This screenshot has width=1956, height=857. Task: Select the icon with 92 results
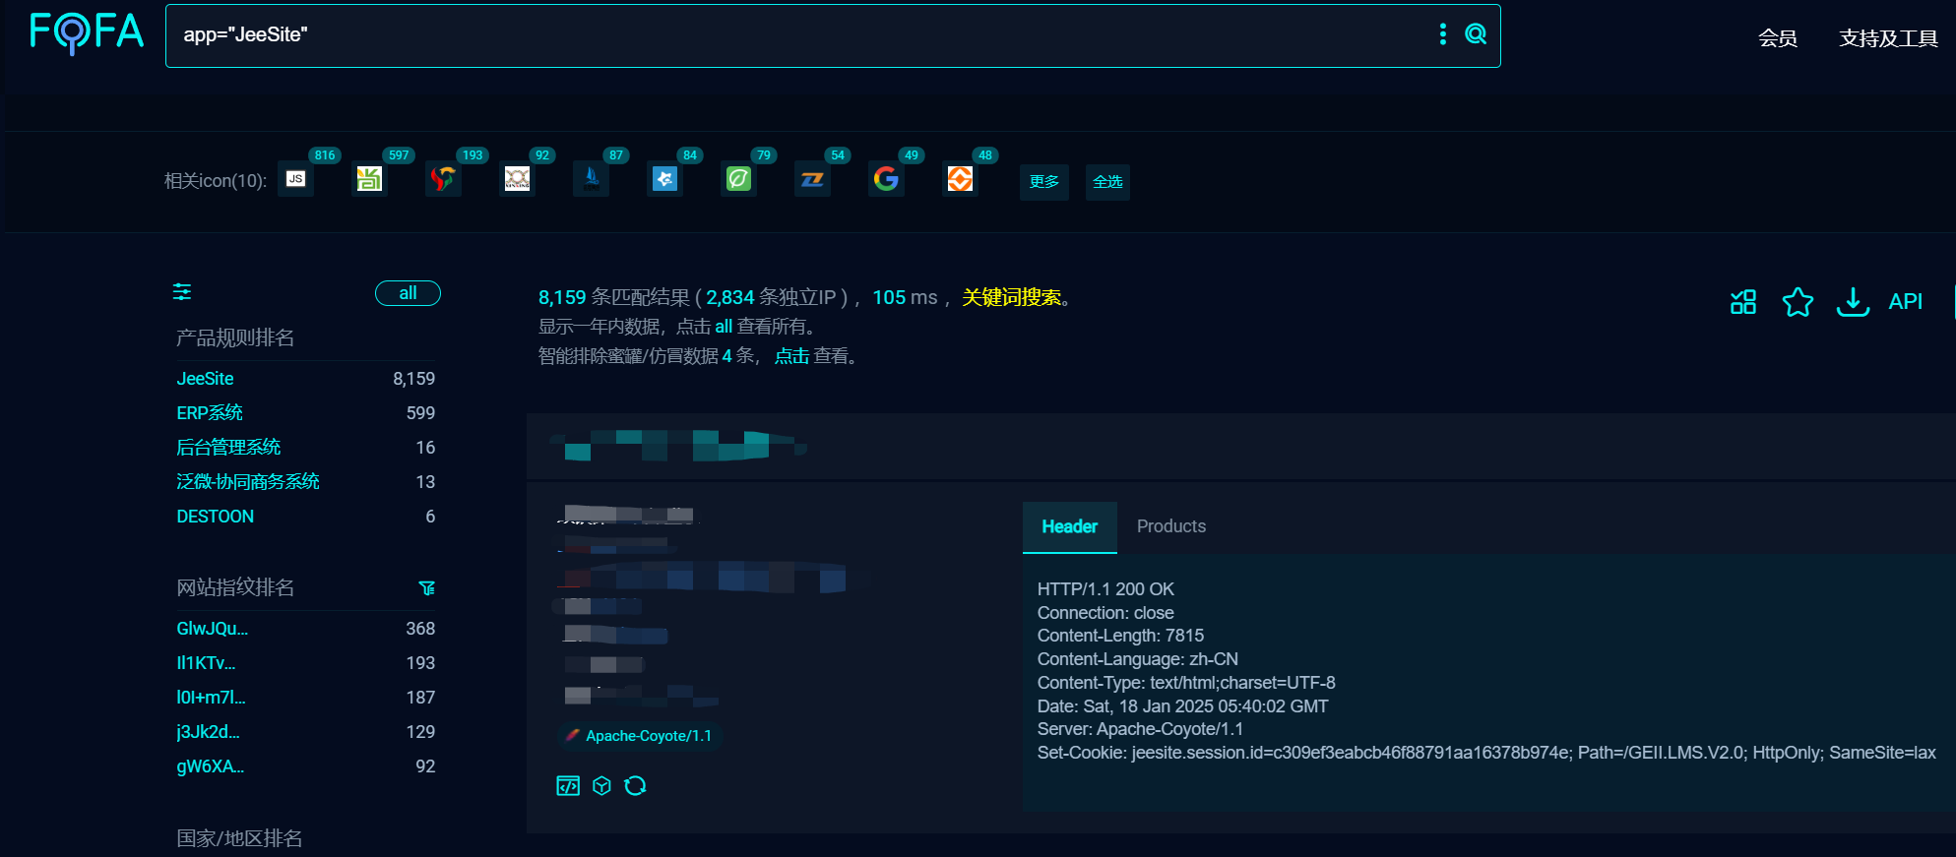click(517, 179)
